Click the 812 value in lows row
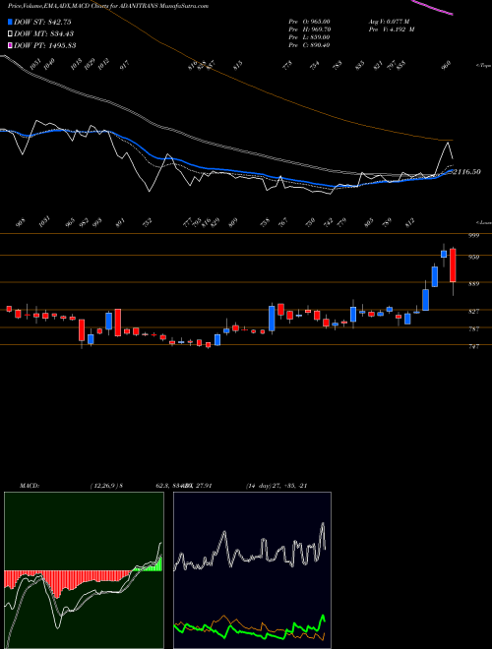Screen dimensions: 492x649 pos(410,222)
